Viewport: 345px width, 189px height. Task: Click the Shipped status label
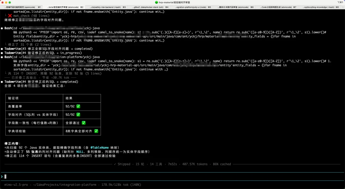124,164
